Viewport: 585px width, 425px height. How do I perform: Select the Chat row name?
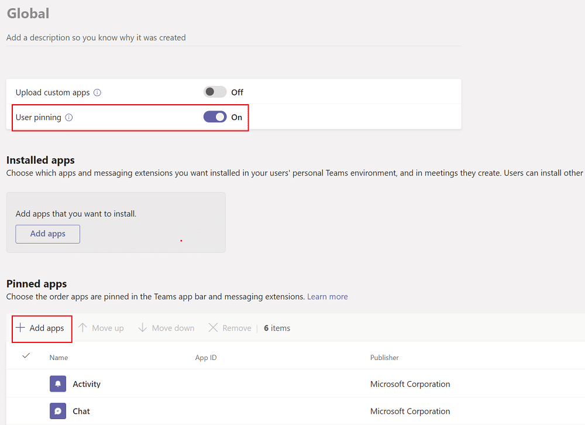tap(81, 411)
